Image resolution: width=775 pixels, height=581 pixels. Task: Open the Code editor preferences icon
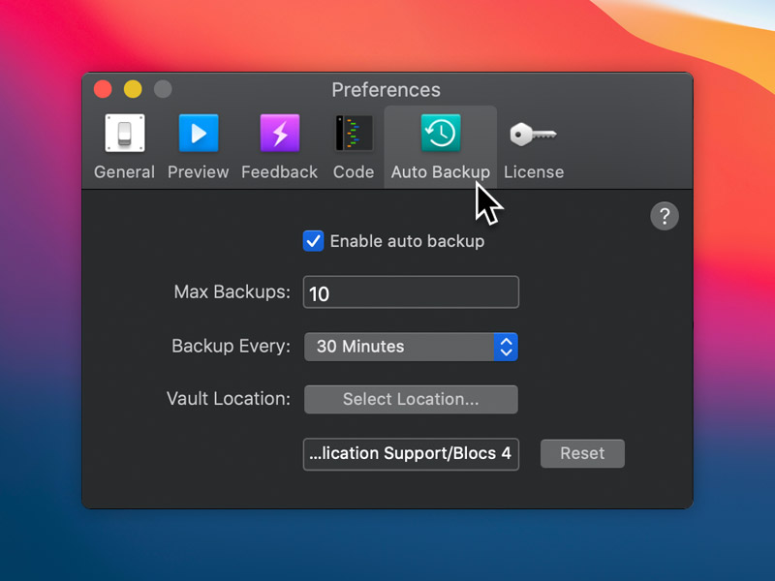pos(354,134)
